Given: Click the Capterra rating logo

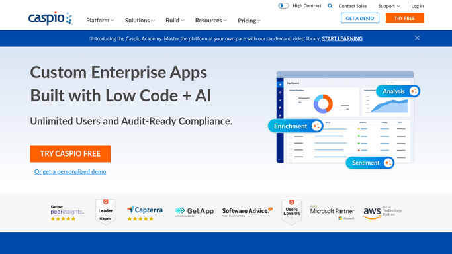Looking at the screenshot, I should [x=145, y=213].
